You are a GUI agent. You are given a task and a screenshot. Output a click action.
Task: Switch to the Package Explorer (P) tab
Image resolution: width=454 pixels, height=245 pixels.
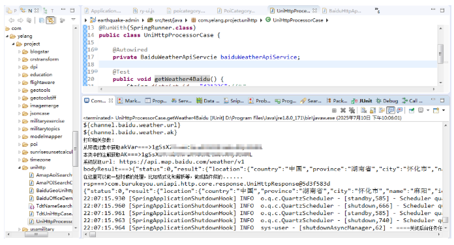[x=11, y=10]
